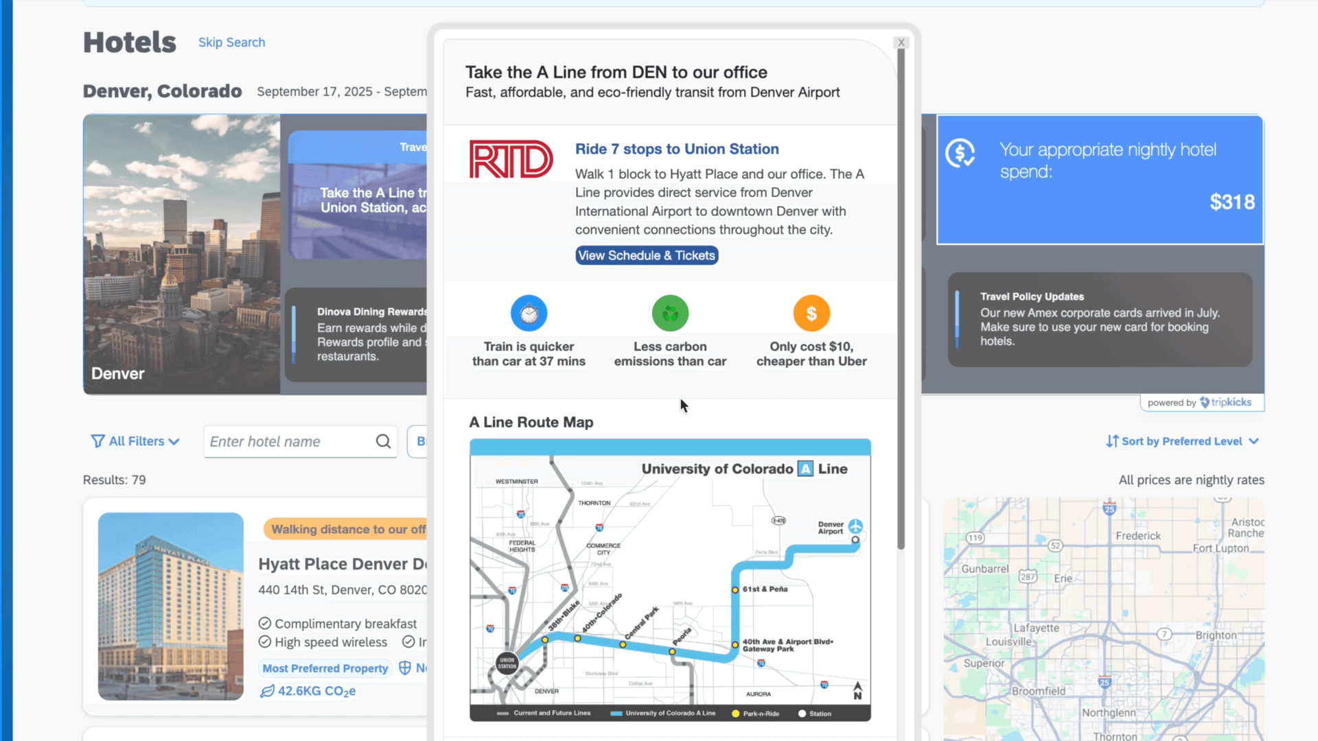Viewport: 1318px width, 741px height.
Task: Click the blue clock train-time icon
Action: click(x=529, y=314)
